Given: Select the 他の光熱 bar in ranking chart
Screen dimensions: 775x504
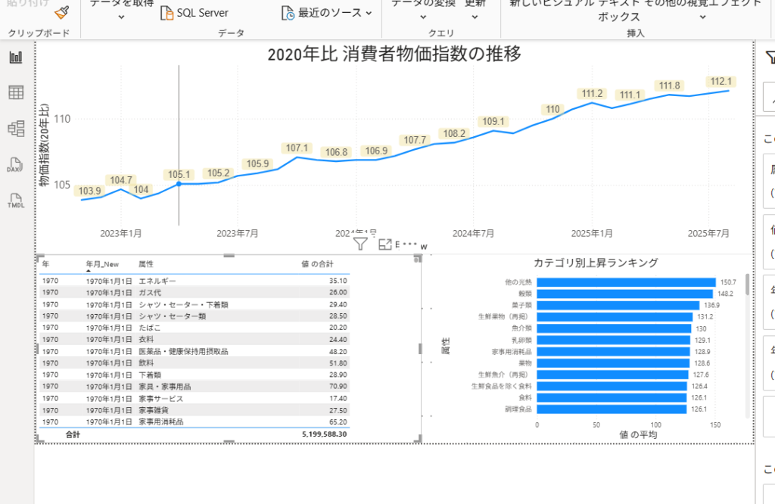Looking at the screenshot, I should pyautogui.click(x=625, y=282).
